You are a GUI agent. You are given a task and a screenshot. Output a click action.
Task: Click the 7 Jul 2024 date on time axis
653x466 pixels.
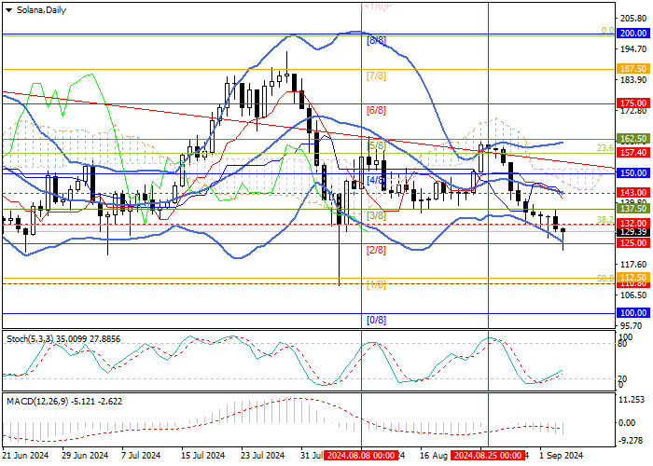(140, 455)
